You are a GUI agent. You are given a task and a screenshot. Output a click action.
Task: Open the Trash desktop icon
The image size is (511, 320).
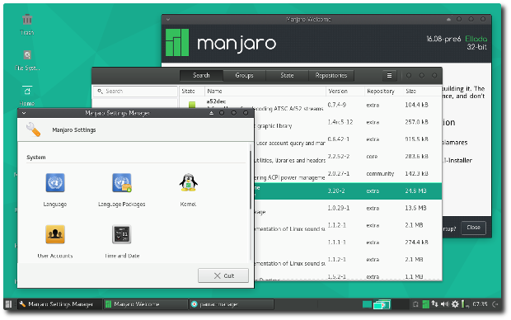pyautogui.click(x=27, y=20)
